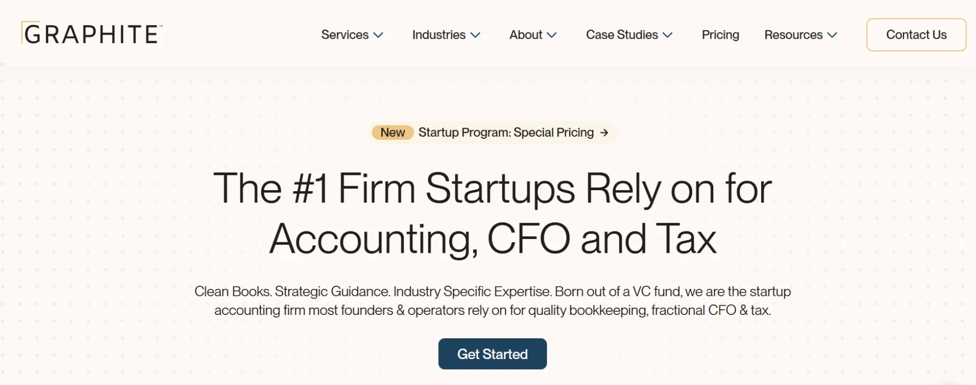Open the Startup Program: Special Pricing link
976x385 pixels.
pos(506,133)
